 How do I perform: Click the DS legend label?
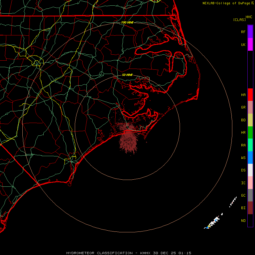[243, 170]
